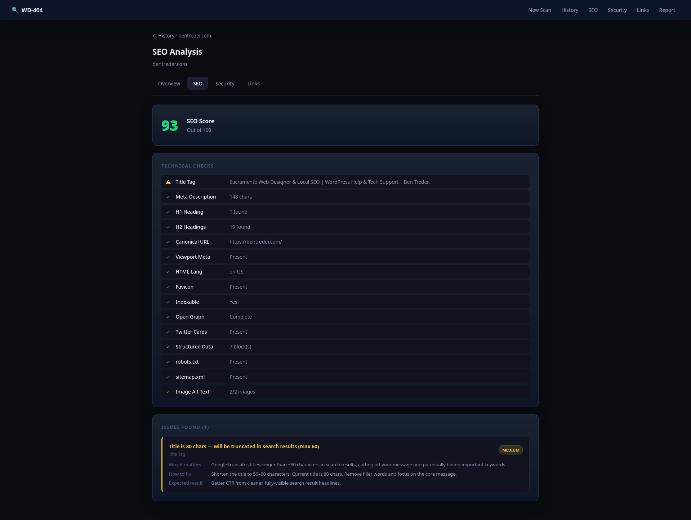Open History in the top navigation
The width and height of the screenshot is (691, 520).
tap(570, 10)
